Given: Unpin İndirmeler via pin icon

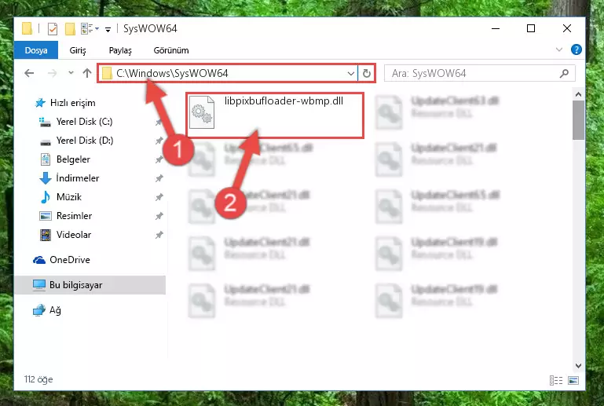Looking at the screenshot, I should click(x=159, y=179).
